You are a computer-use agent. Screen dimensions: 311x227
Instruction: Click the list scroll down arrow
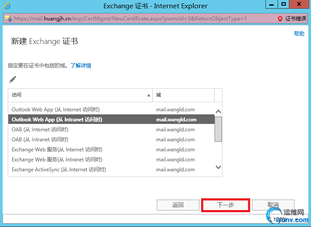tap(218, 167)
